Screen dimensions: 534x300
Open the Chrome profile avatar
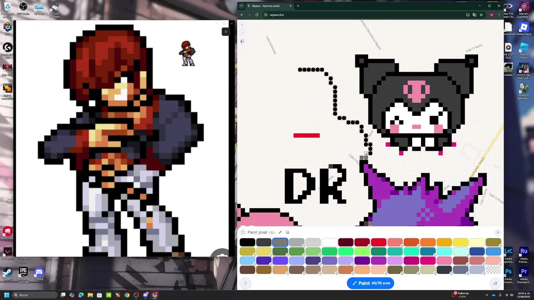pyautogui.click(x=491, y=15)
